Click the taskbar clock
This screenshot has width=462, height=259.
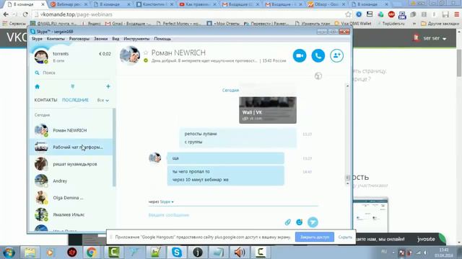pyautogui.click(x=444, y=253)
